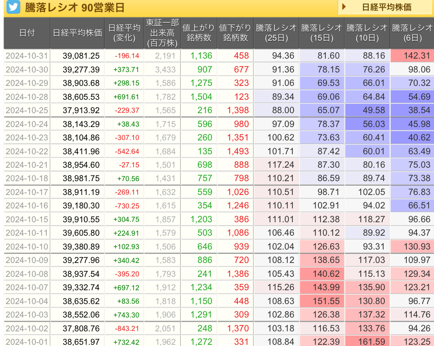Click the Nikkei value 38,143.29
This screenshot has height=346, width=434.
point(81,124)
